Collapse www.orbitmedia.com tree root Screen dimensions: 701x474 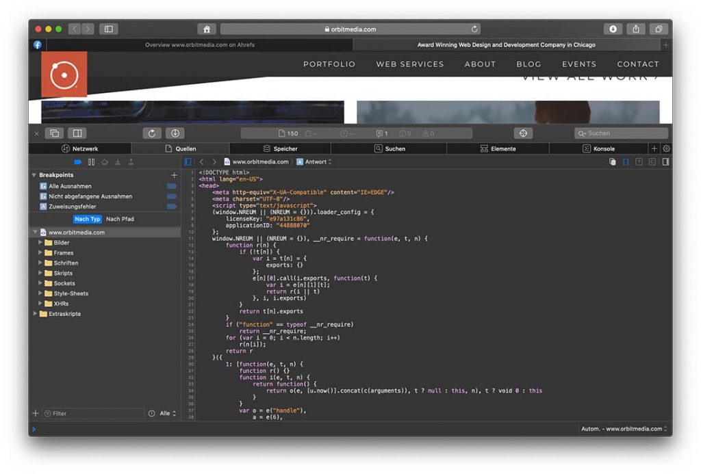pos(35,233)
